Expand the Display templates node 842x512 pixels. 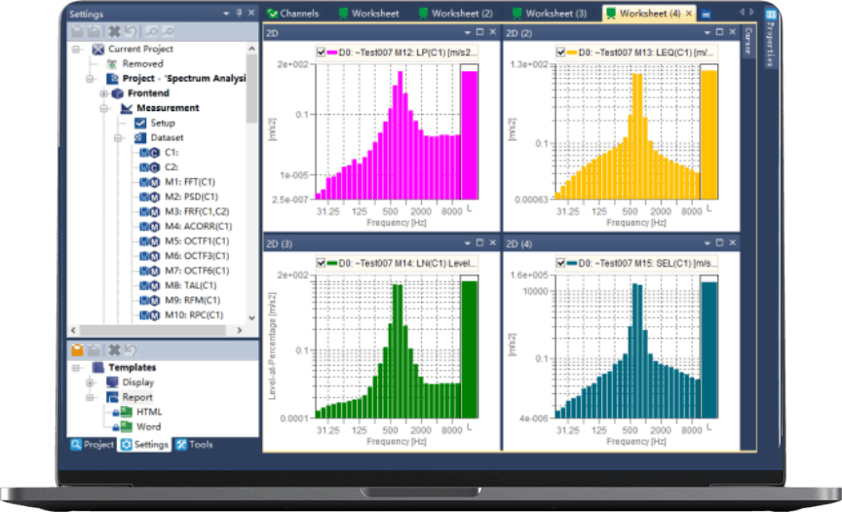[x=90, y=383]
